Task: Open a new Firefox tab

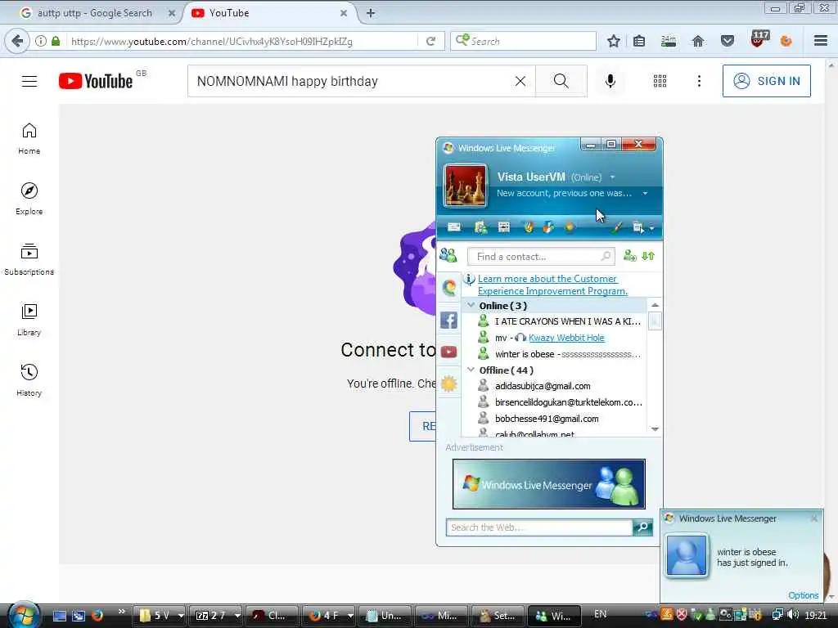Action: pyautogui.click(x=371, y=13)
